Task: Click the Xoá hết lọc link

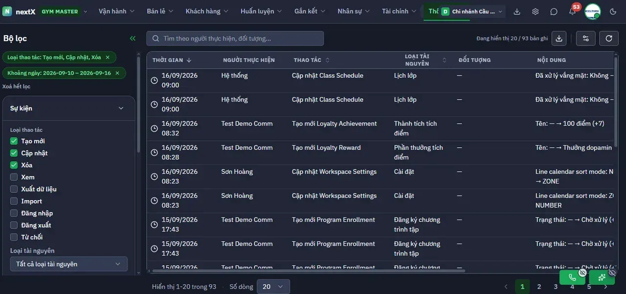Action: click(17, 87)
